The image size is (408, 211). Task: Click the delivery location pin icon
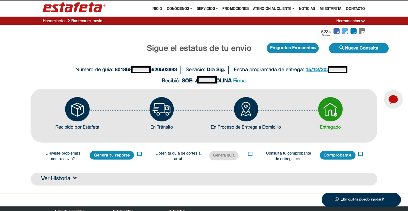pos(246,109)
